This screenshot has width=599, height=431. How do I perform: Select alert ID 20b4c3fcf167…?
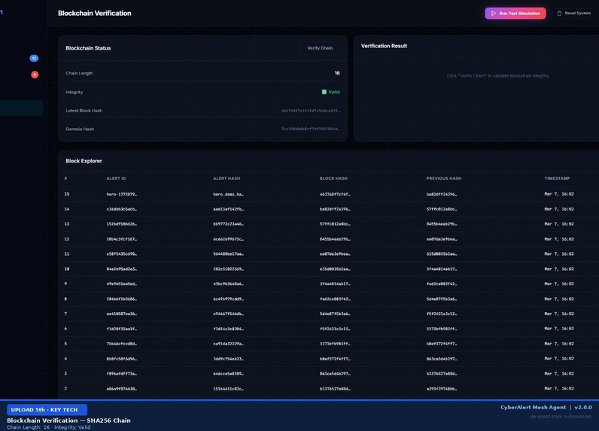coord(121,239)
